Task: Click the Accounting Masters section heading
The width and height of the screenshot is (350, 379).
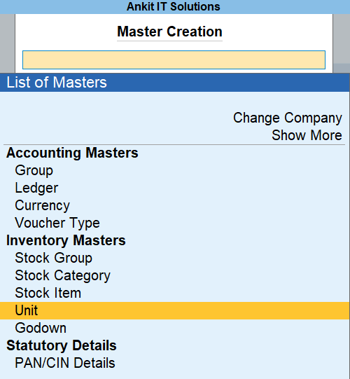Action: [72, 153]
